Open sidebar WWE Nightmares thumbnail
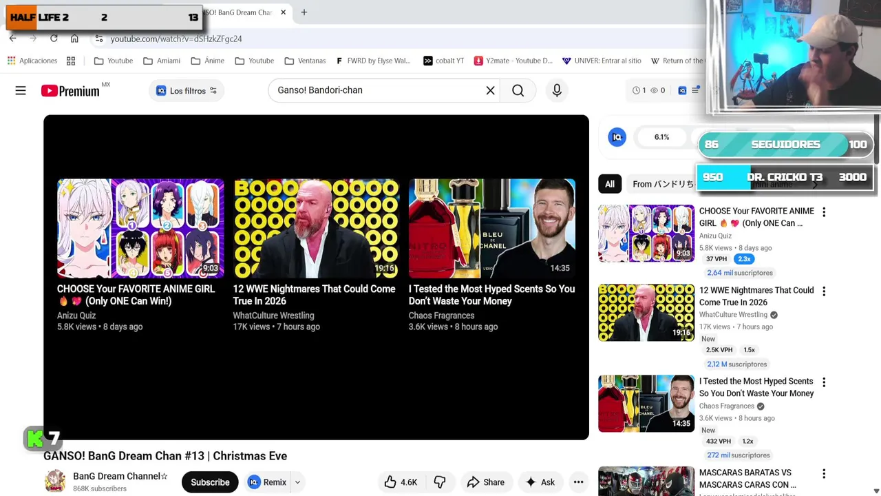 pos(646,312)
